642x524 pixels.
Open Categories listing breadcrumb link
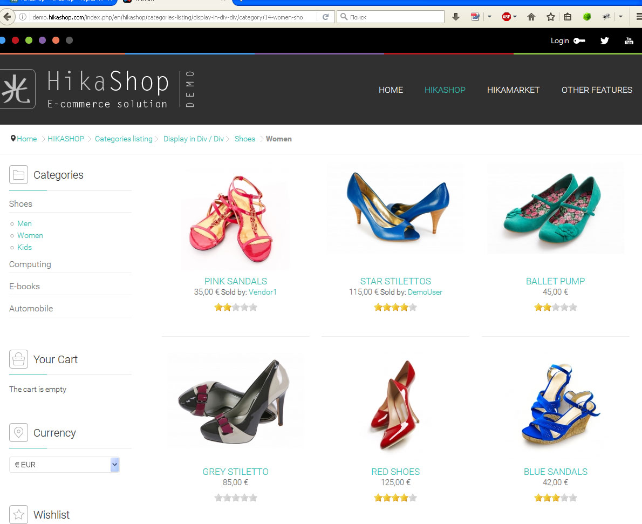click(x=124, y=139)
